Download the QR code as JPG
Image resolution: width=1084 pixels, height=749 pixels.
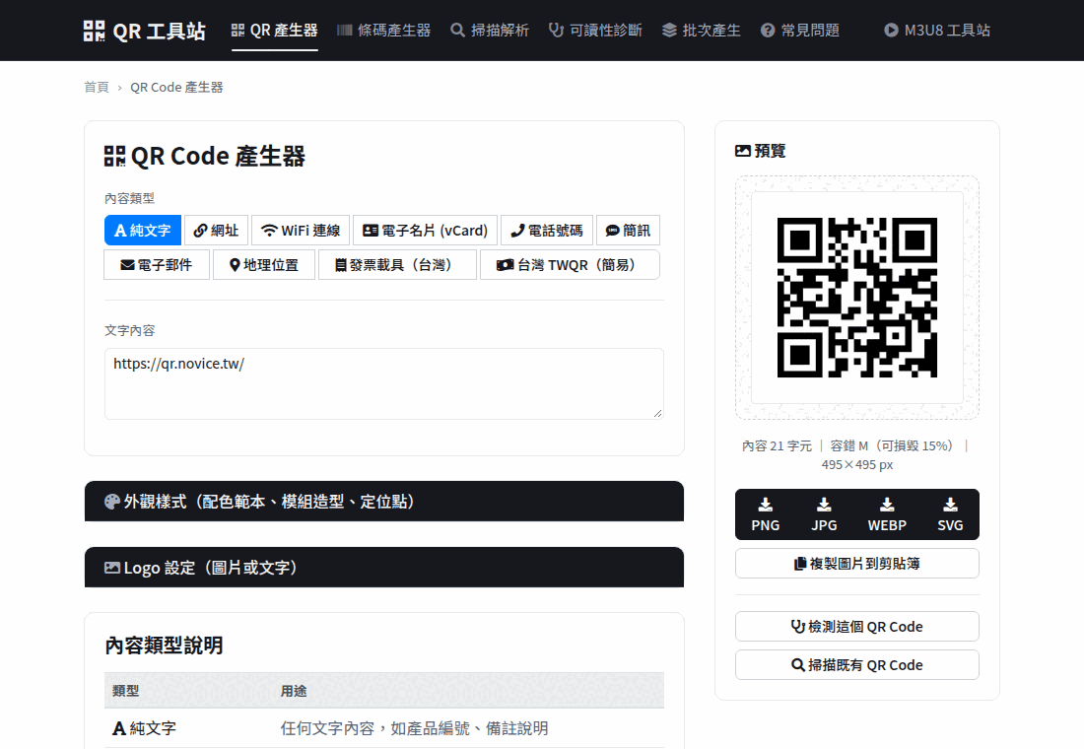click(824, 514)
